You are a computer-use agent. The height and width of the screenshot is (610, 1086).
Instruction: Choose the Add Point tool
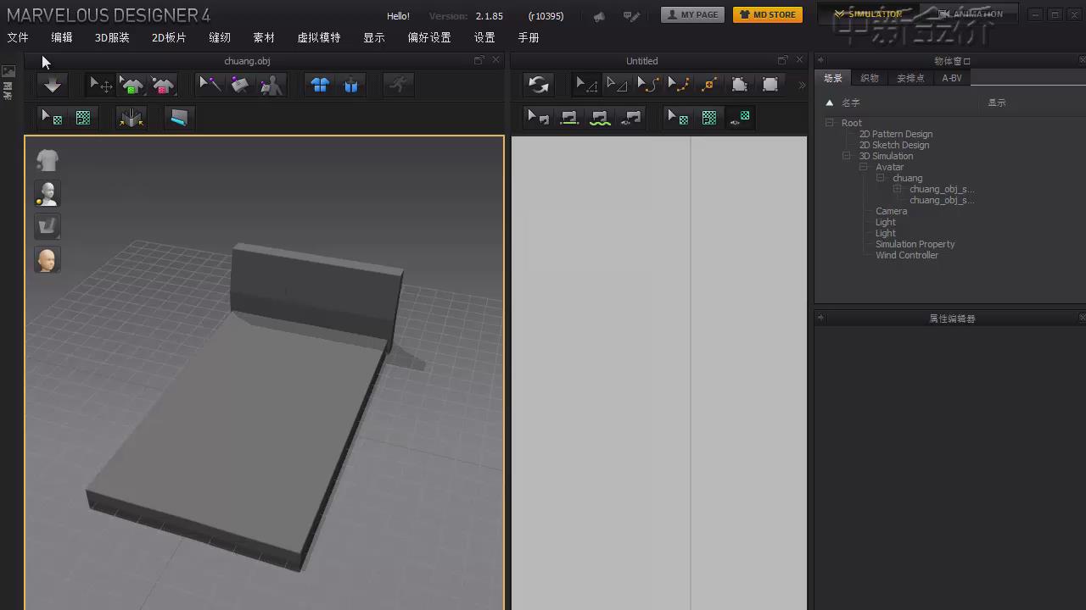tap(709, 85)
